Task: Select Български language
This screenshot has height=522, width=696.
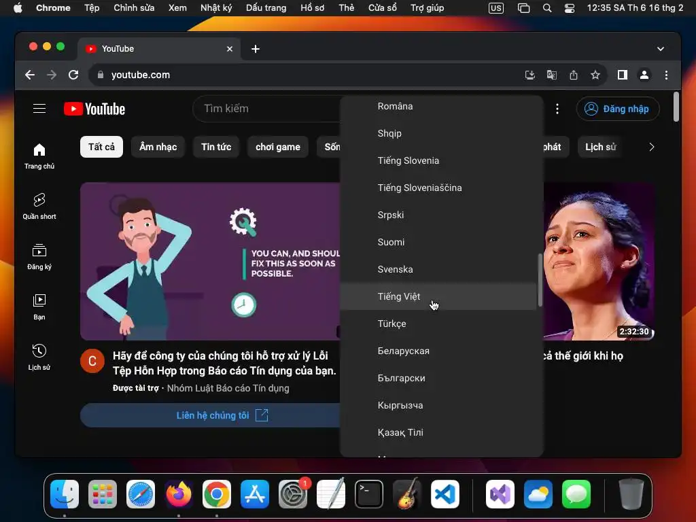Action: click(438, 378)
